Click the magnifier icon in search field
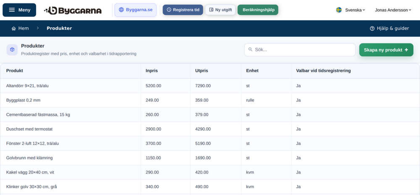This screenshot has width=420, height=195. (250, 50)
